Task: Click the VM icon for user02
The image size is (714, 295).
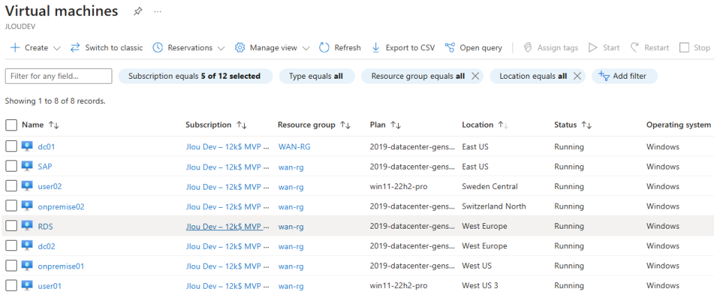Action: coord(27,186)
